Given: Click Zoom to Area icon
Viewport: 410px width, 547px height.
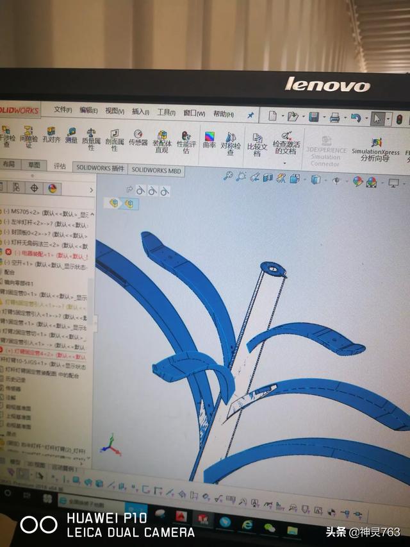Looking at the screenshot, I should coord(241,177).
